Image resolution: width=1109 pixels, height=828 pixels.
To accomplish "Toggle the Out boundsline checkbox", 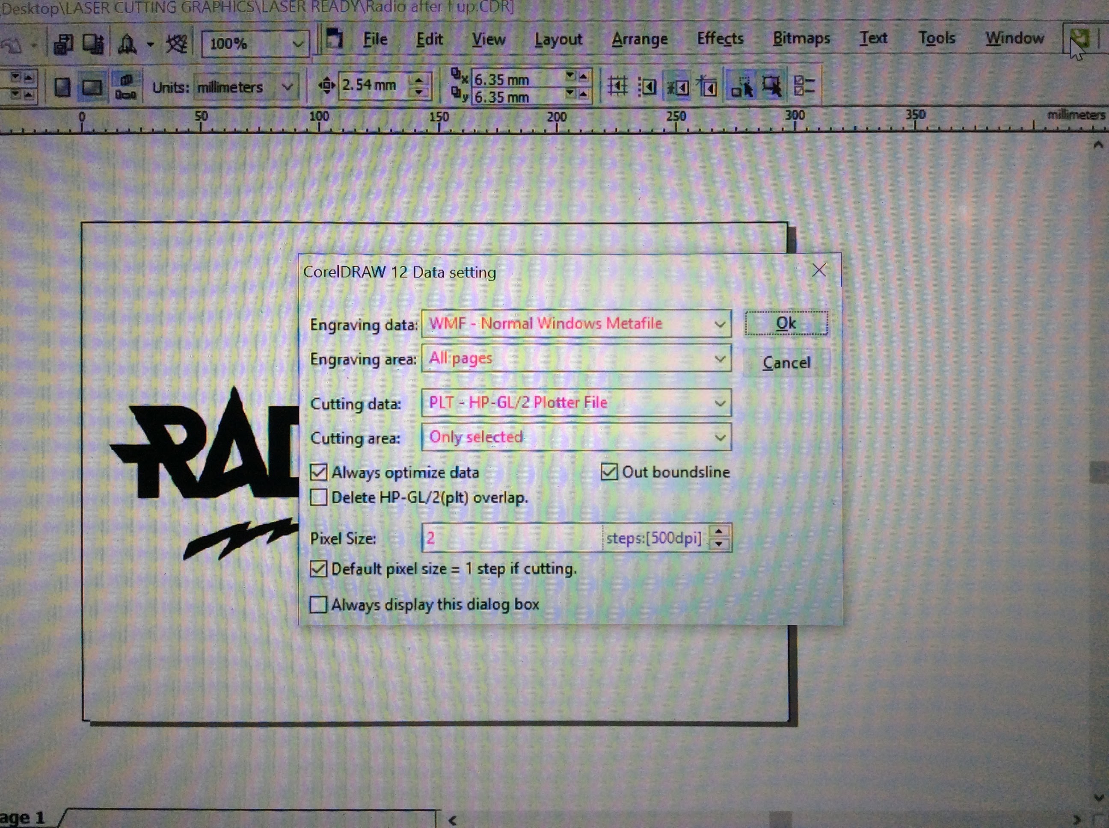I will [x=609, y=472].
